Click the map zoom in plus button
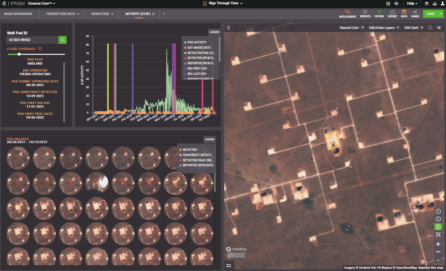The height and width of the screenshot is (271, 446). pyautogui.click(x=438, y=244)
